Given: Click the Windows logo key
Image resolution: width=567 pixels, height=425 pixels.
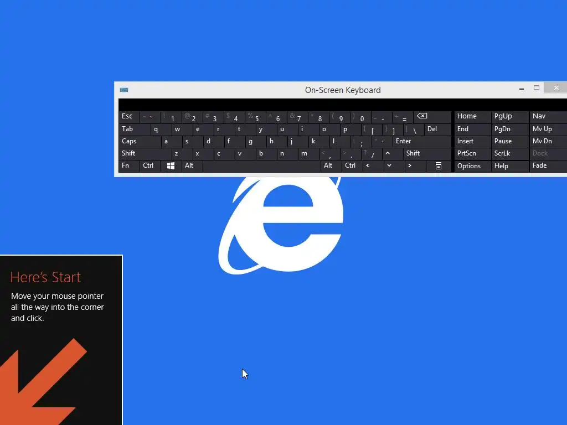Looking at the screenshot, I should tap(171, 166).
